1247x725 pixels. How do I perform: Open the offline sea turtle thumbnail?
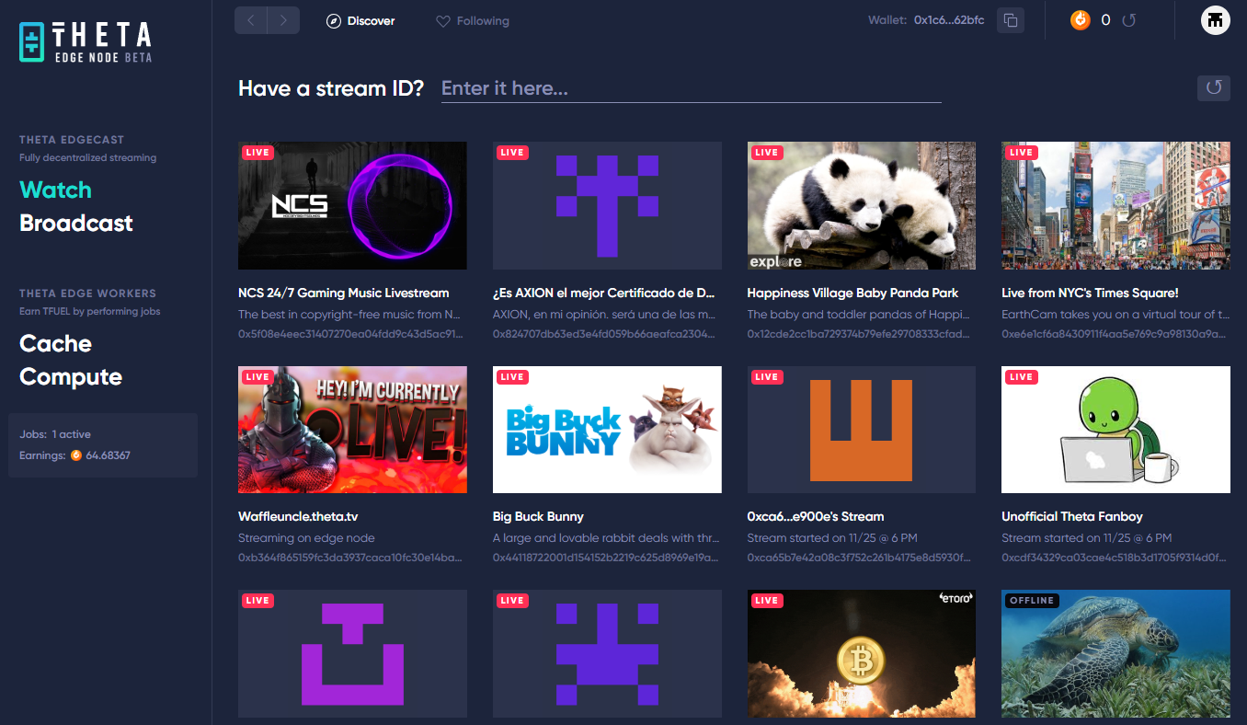(1115, 653)
